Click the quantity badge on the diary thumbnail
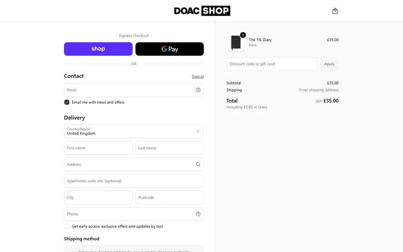403x252 pixels. click(x=243, y=35)
